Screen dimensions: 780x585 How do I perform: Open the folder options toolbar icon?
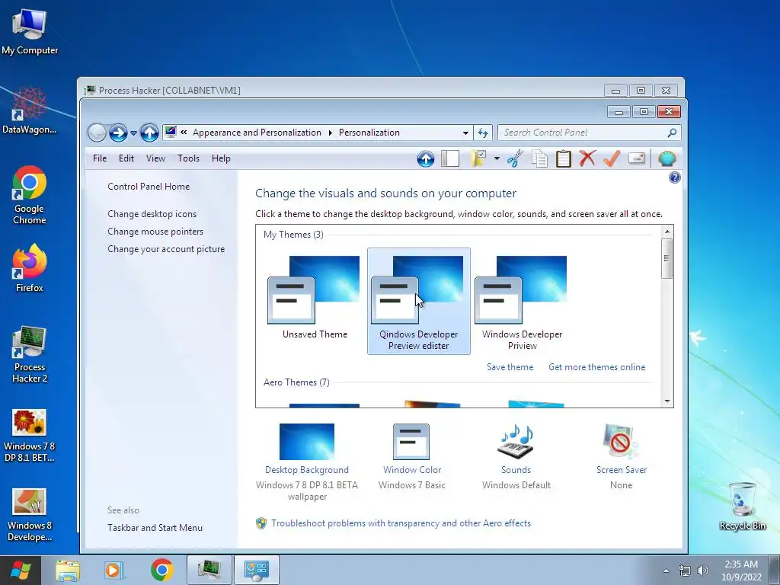pyautogui.click(x=478, y=158)
